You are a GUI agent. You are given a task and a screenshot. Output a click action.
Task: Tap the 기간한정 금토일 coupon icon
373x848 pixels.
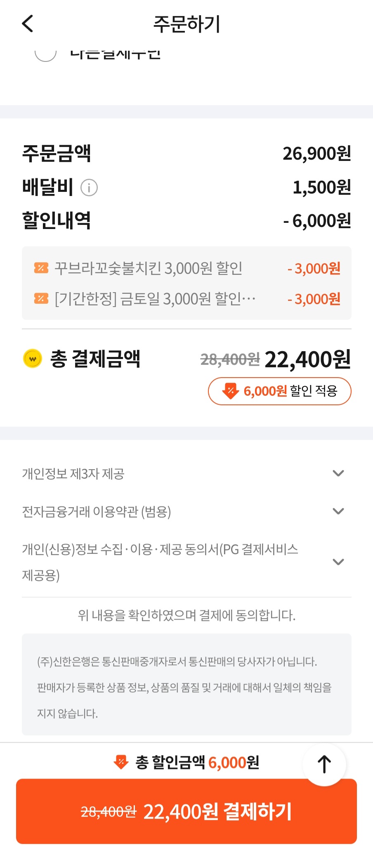click(x=41, y=298)
